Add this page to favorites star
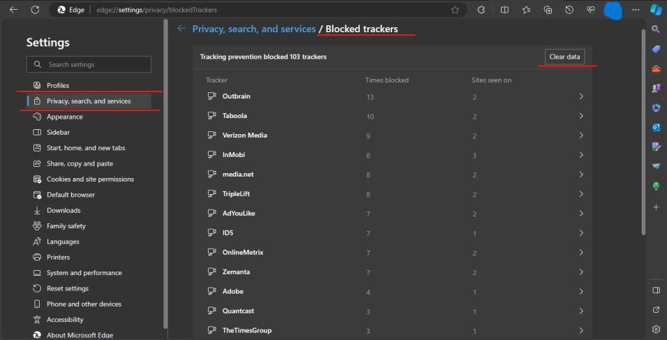This screenshot has height=340, width=667. (455, 10)
